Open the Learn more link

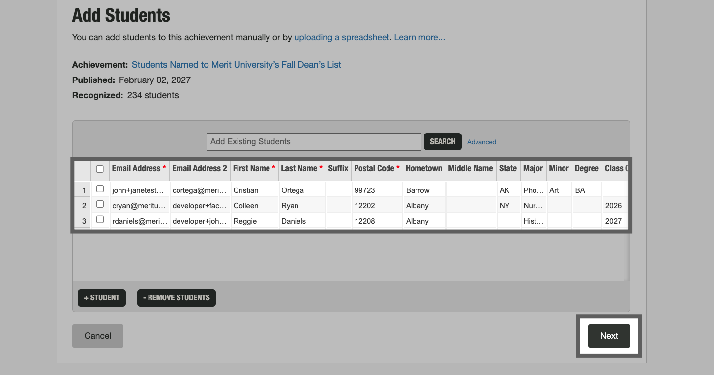(x=418, y=37)
